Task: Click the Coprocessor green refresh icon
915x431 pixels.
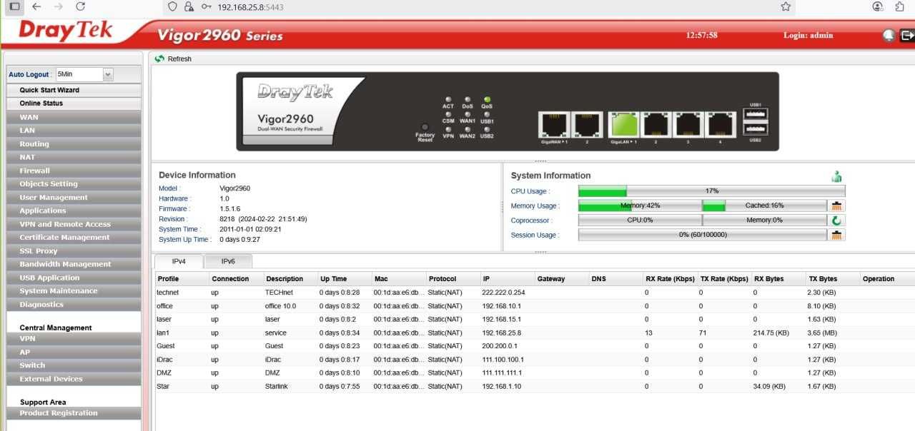Action: [837, 220]
